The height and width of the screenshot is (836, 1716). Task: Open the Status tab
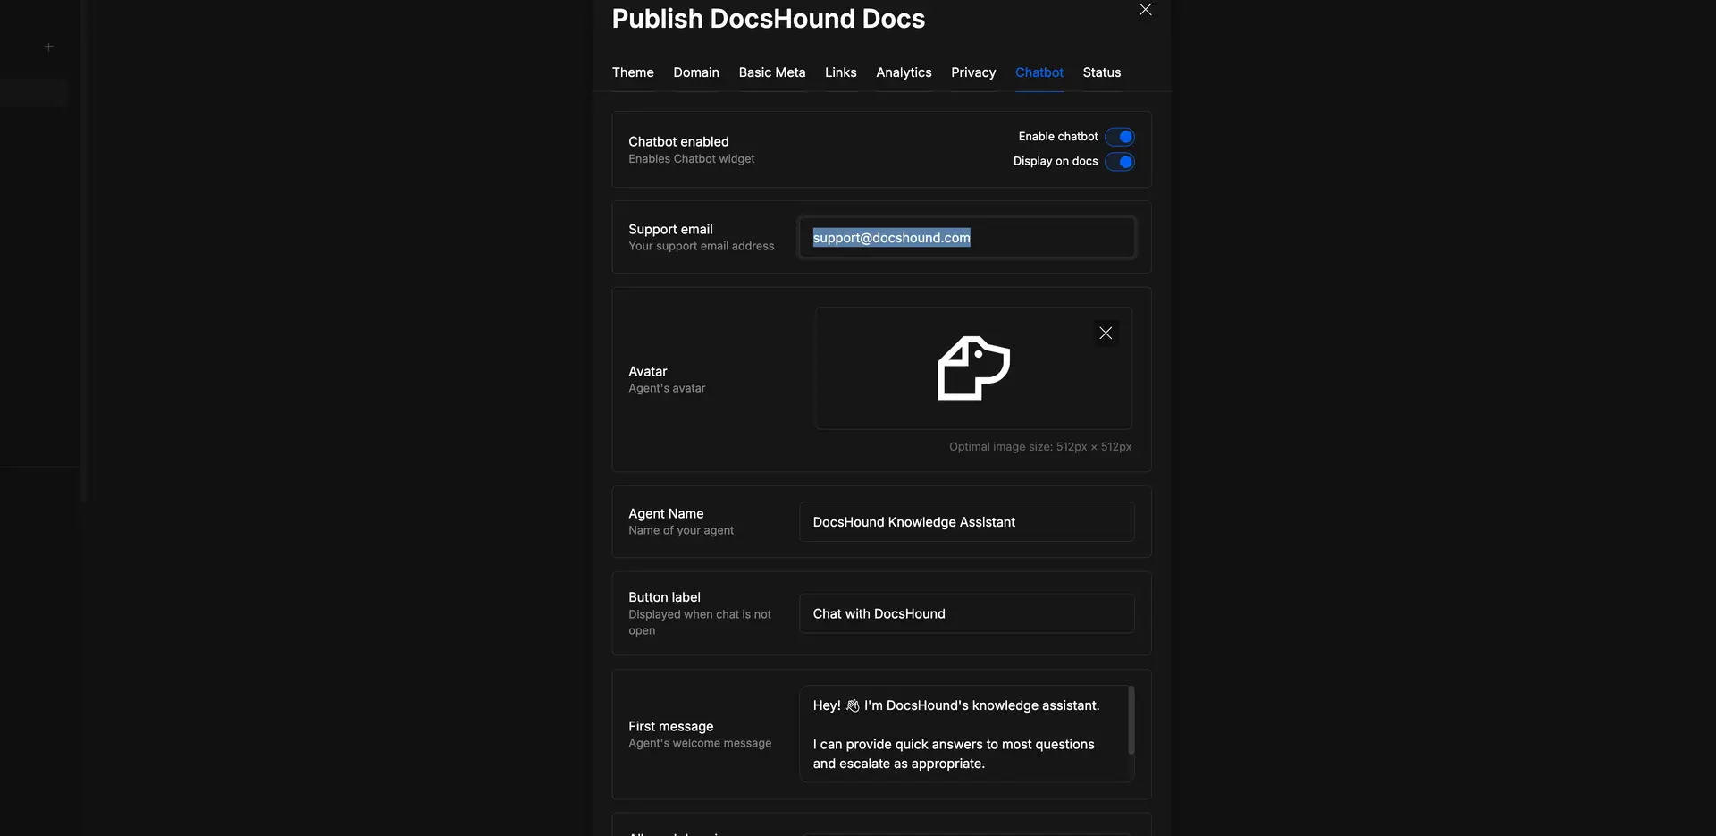click(1102, 72)
